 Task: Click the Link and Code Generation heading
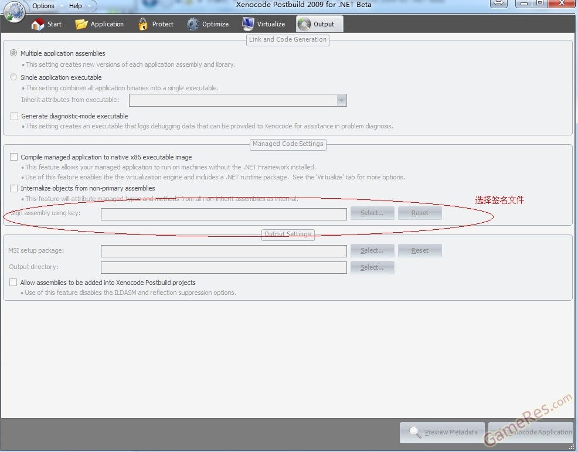[287, 39]
